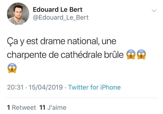Click the second screaming emoji on line two
The image size is (163, 114).
[x=142, y=55]
